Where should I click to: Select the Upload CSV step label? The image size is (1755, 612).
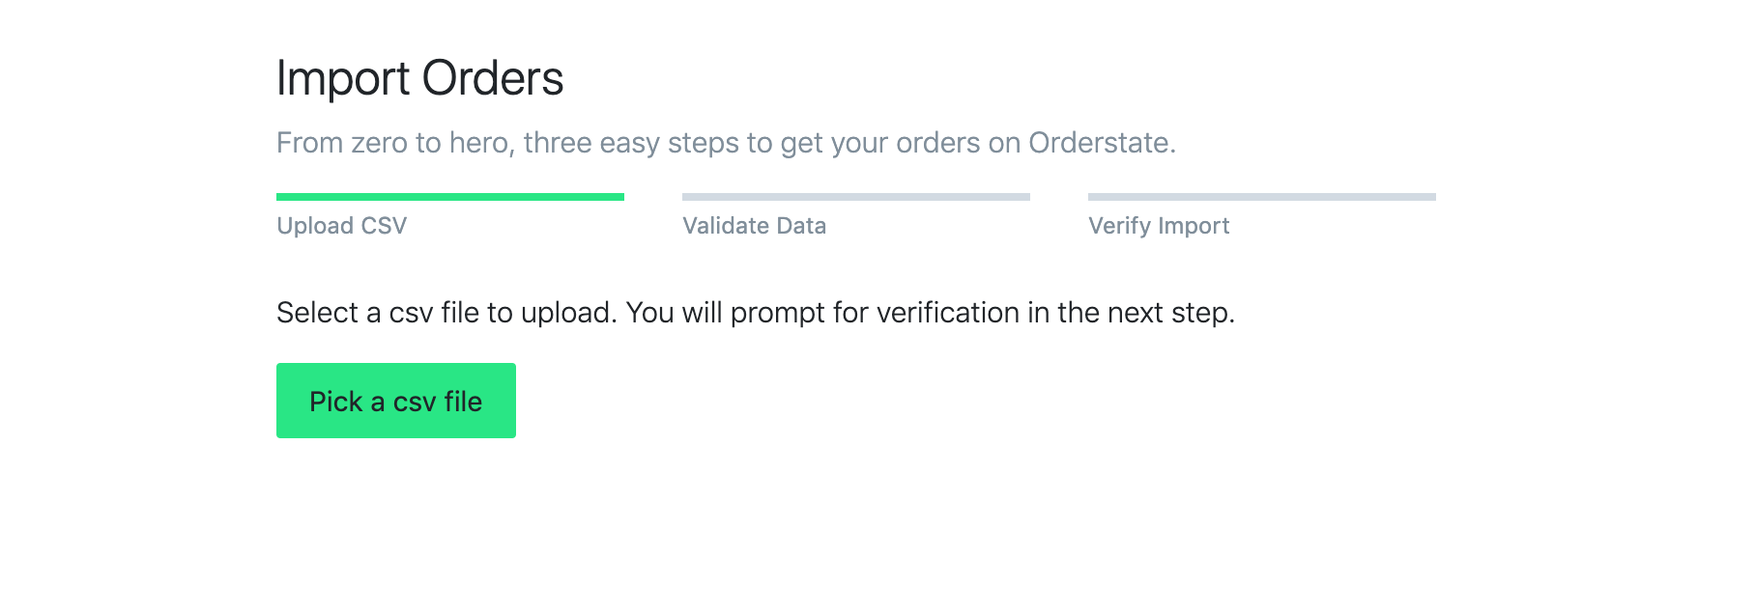pos(342,226)
